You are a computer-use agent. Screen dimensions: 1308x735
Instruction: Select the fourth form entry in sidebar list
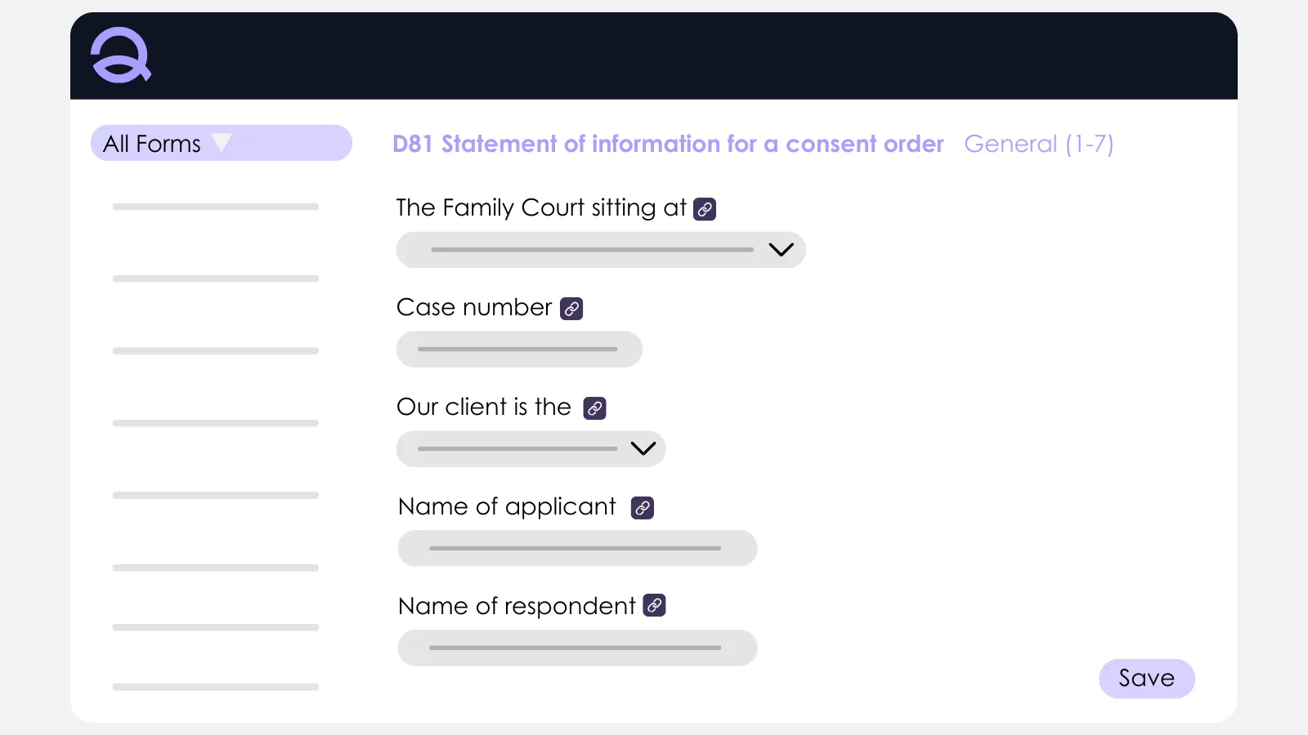point(216,423)
